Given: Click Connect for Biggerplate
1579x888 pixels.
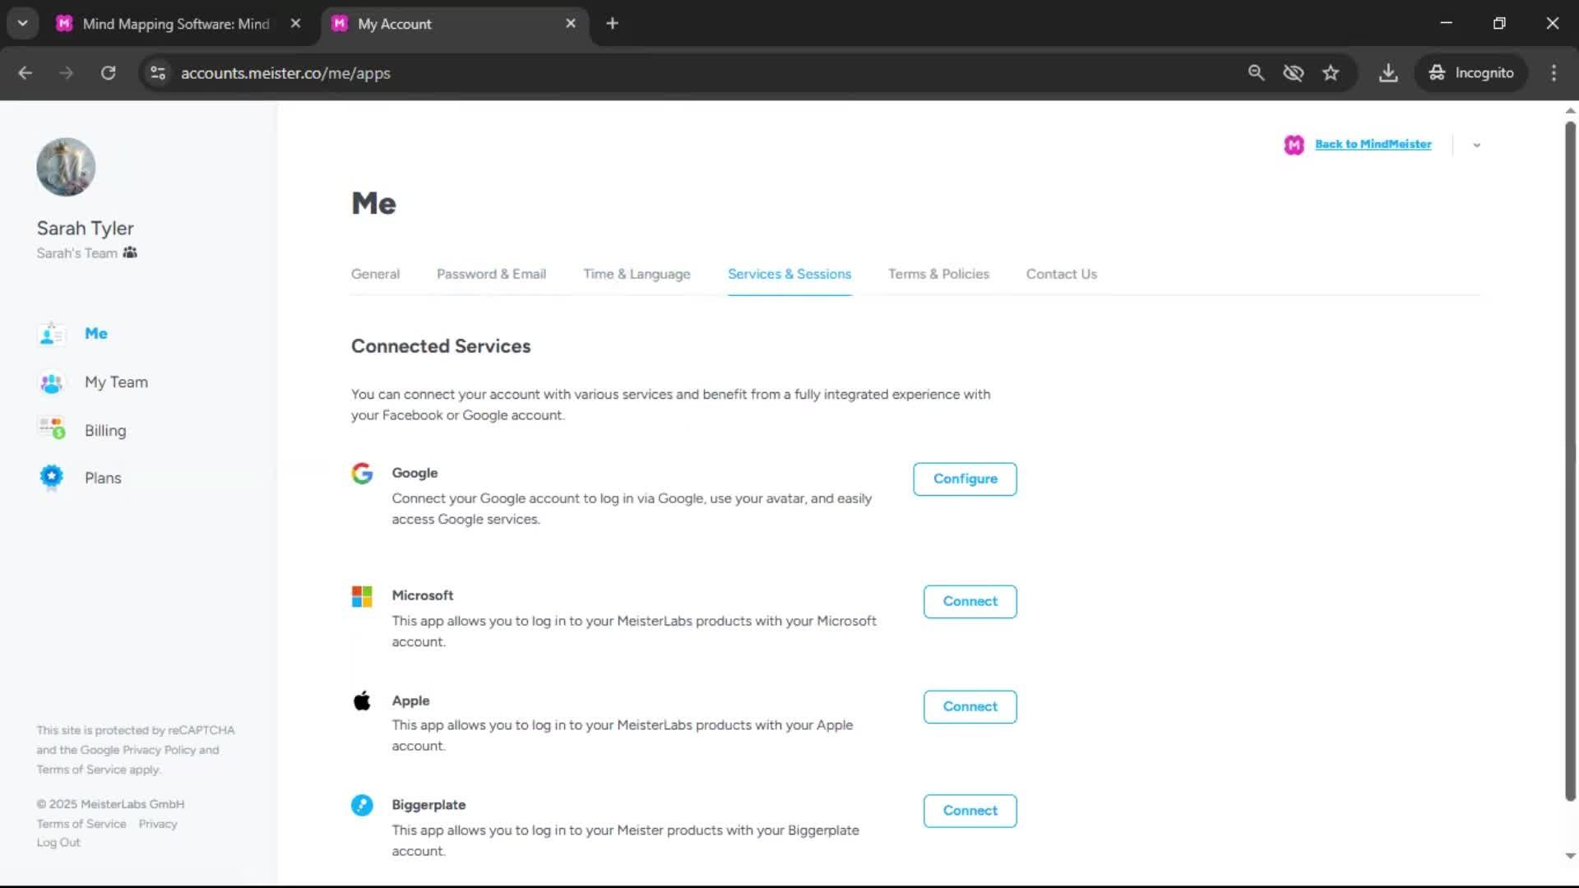Looking at the screenshot, I should click(x=970, y=811).
